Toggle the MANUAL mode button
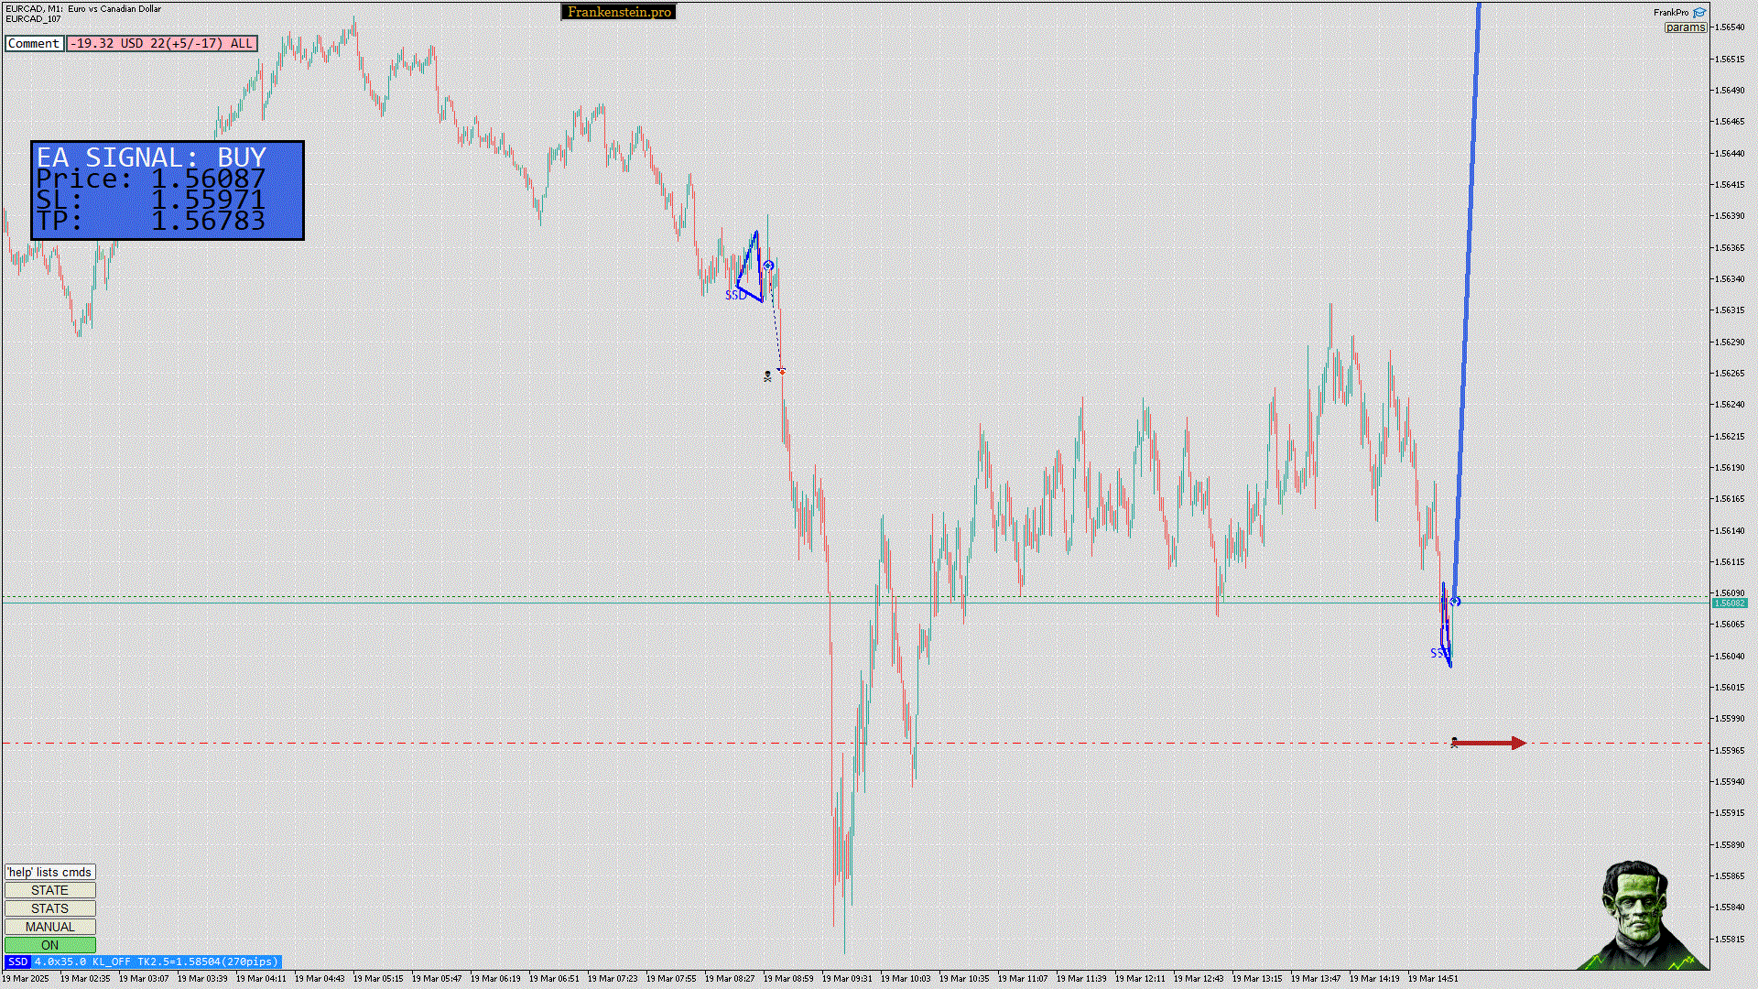1758x989 pixels. pyautogui.click(x=50, y=927)
